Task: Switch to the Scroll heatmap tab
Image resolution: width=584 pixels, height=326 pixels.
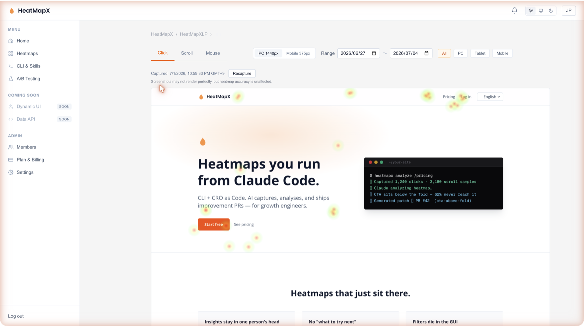Action: click(187, 53)
